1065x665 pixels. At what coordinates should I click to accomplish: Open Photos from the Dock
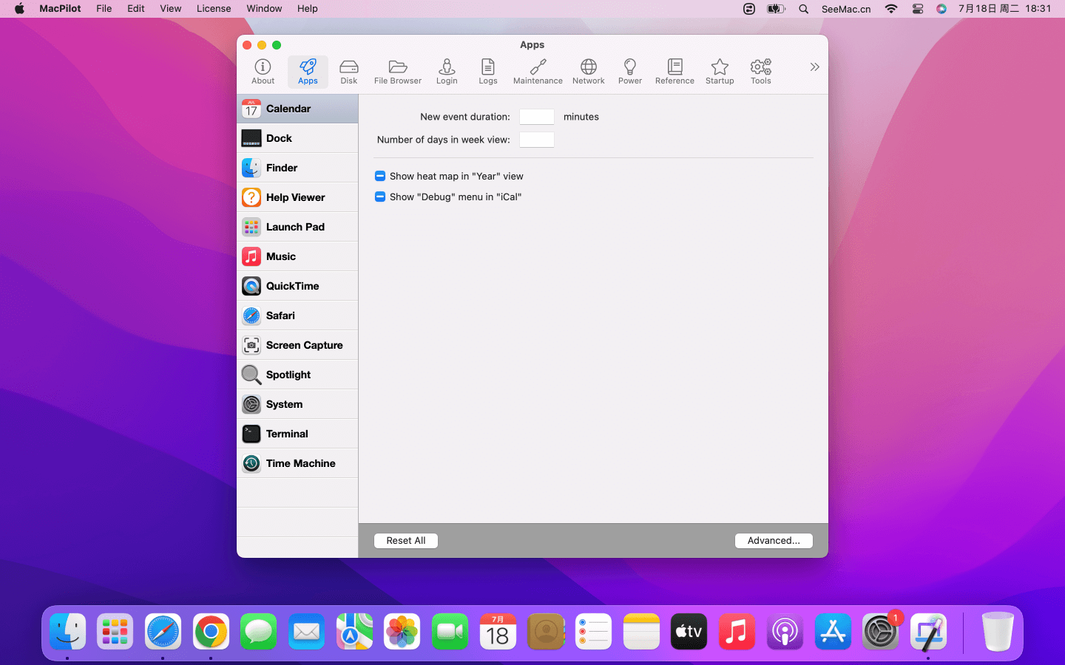[402, 632]
